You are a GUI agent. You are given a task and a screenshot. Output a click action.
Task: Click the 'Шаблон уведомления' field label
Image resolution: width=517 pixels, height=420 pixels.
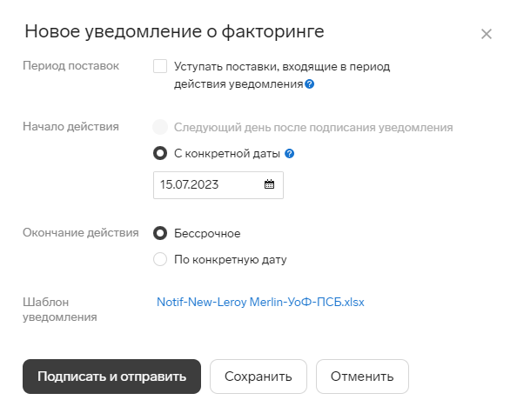point(60,310)
